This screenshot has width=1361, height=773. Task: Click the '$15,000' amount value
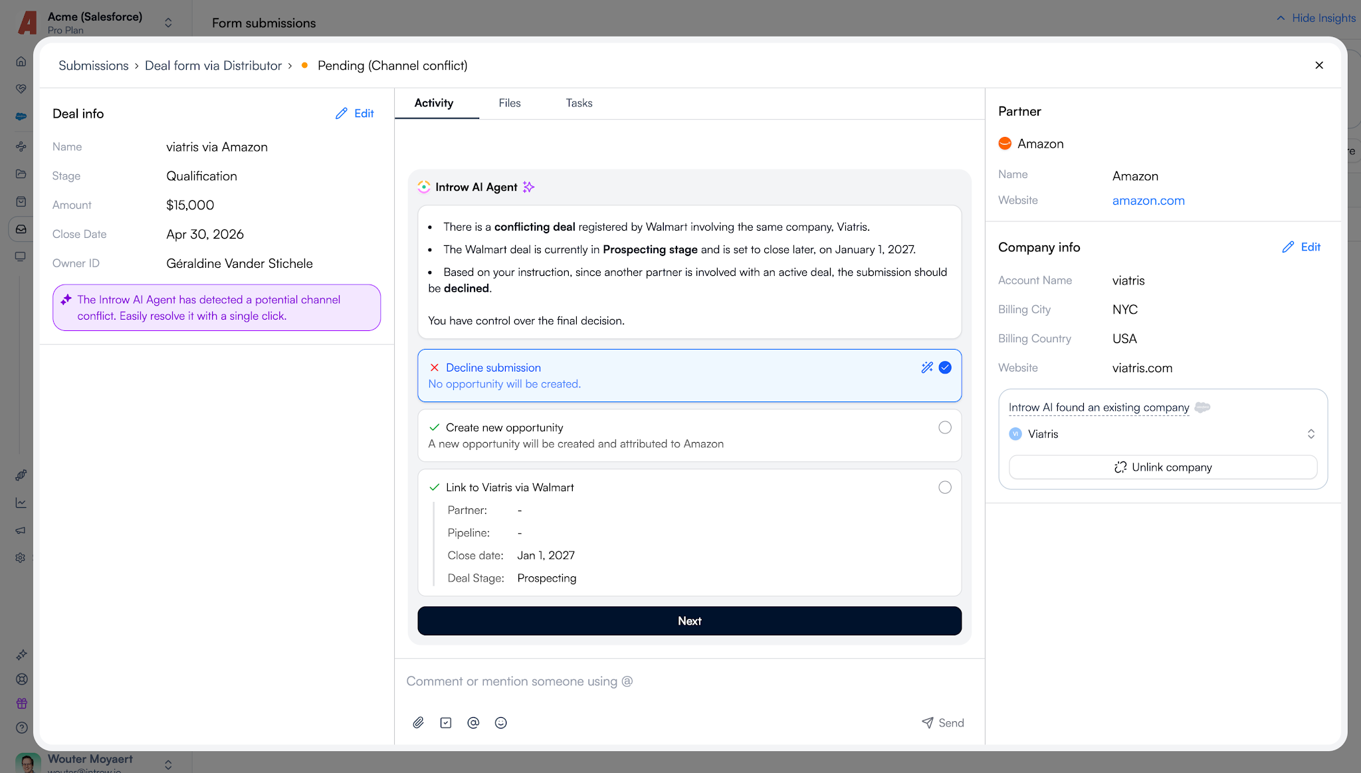click(190, 205)
